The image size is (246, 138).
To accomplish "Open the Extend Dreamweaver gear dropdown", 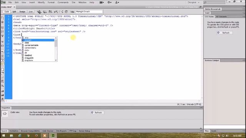I will [x=110, y=2].
